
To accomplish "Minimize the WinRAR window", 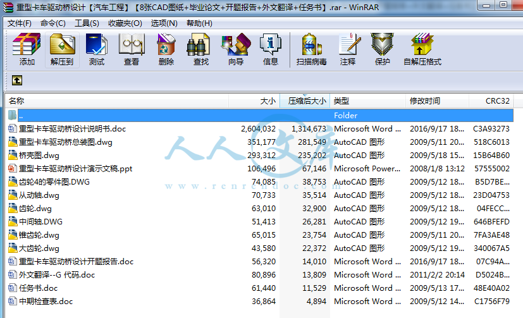I will [487, 5].
